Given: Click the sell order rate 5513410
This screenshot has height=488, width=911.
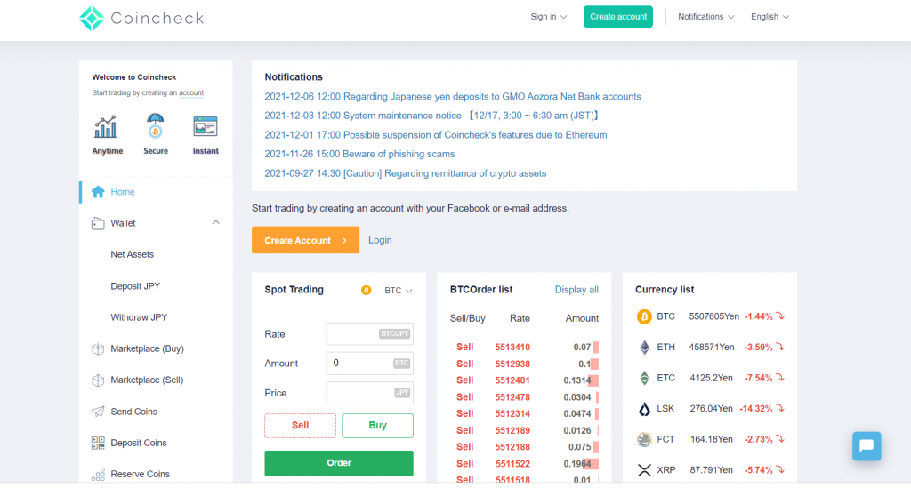Looking at the screenshot, I should pos(512,347).
